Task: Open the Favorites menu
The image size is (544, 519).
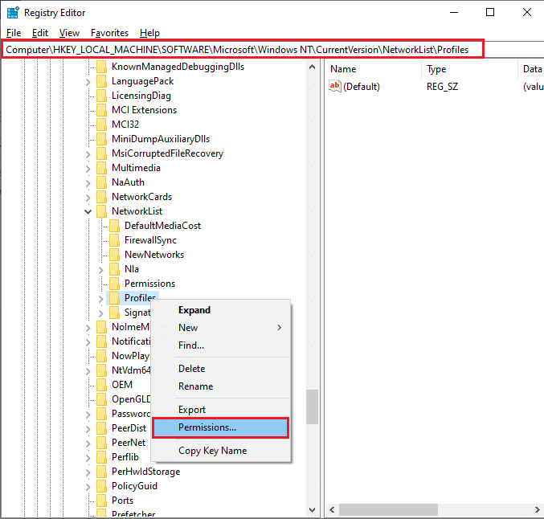Action: tap(109, 33)
